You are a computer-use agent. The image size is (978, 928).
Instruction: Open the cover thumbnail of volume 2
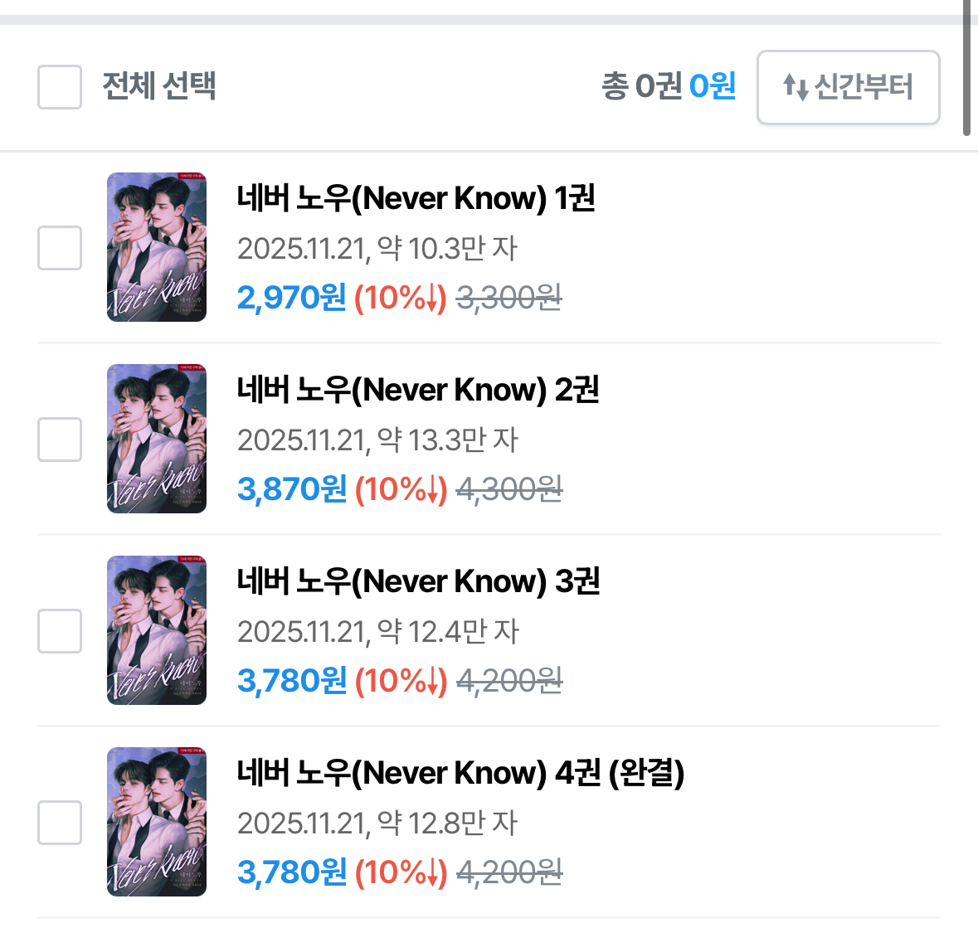(157, 439)
